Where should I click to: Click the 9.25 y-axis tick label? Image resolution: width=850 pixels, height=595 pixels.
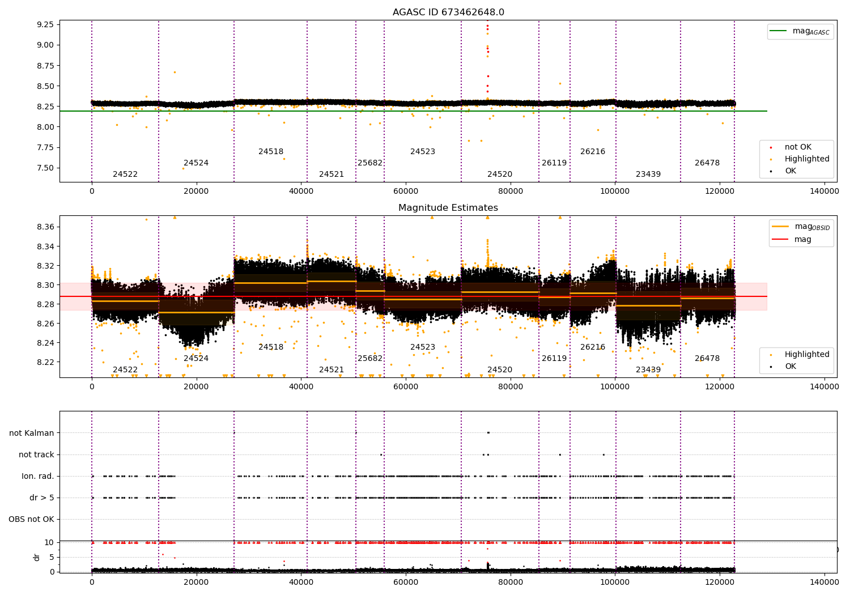click(x=45, y=24)
